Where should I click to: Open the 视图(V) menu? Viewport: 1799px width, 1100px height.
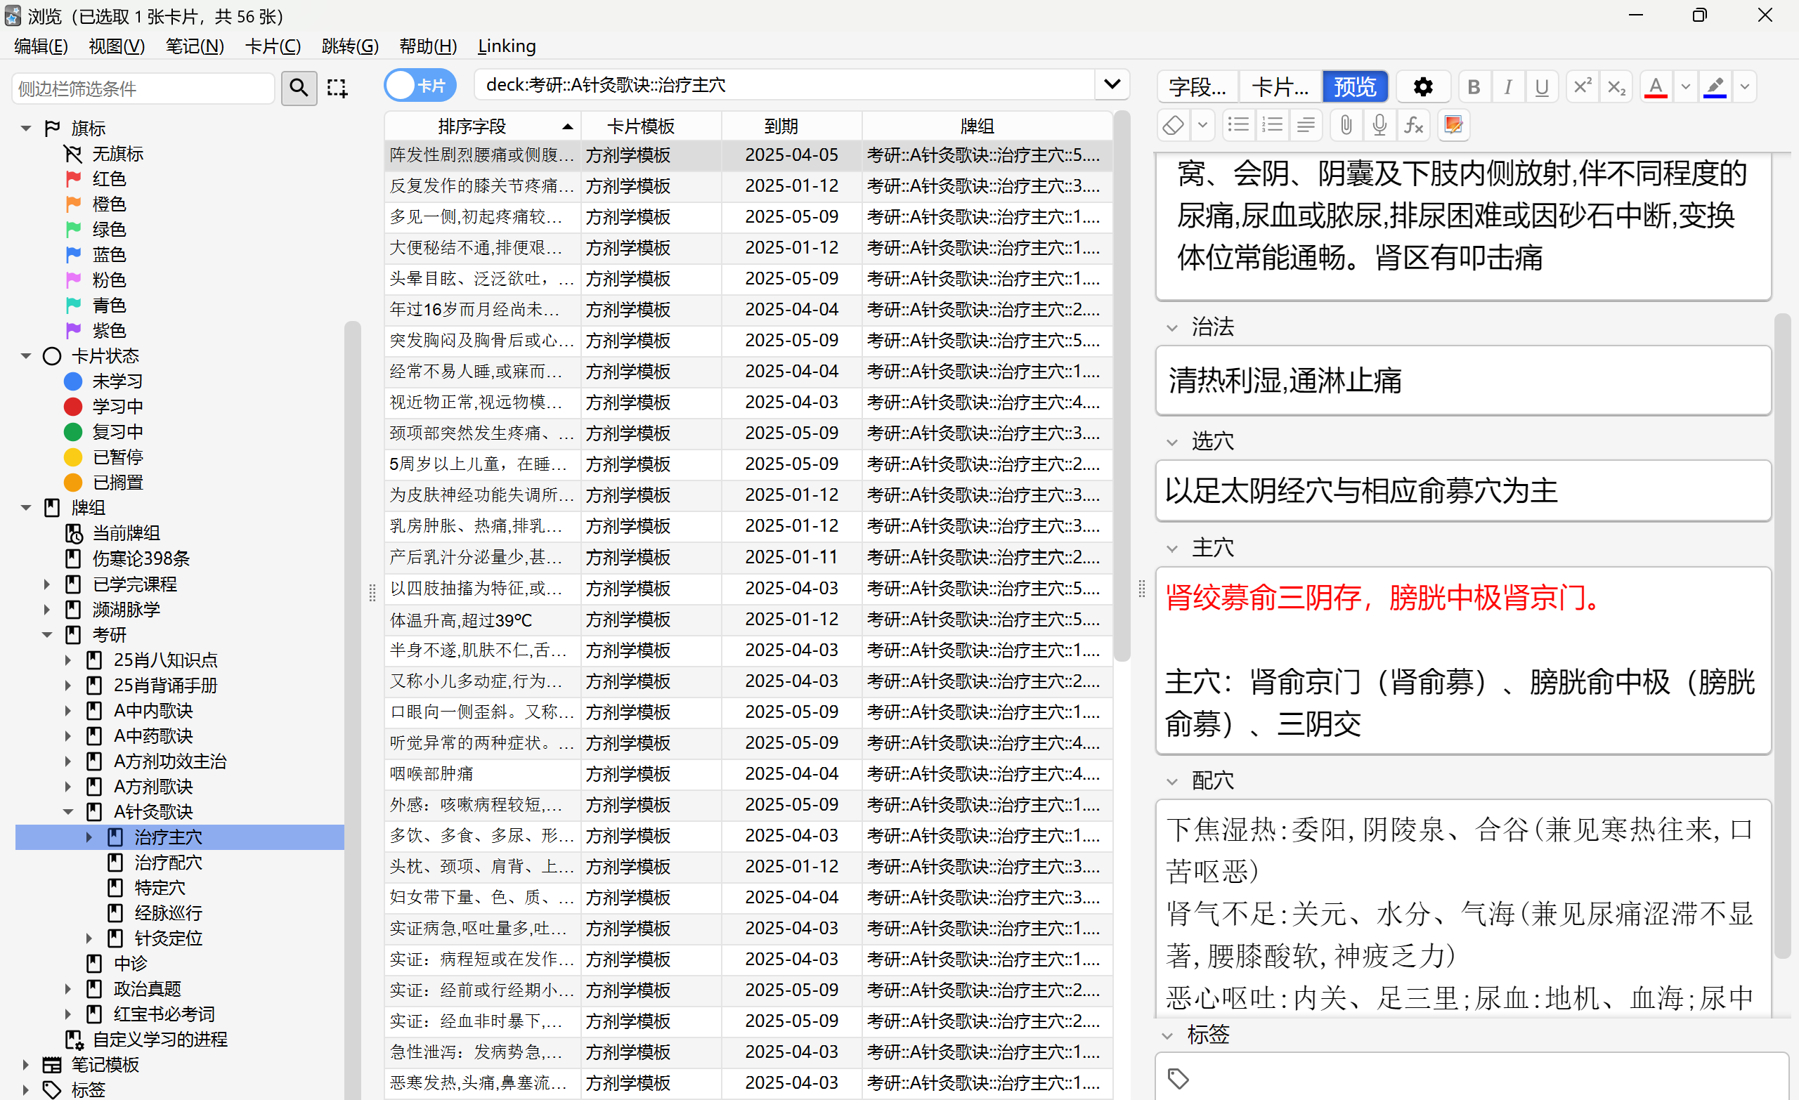117,46
